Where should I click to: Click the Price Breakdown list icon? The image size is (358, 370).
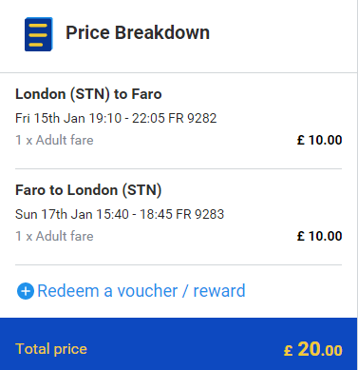(39, 34)
